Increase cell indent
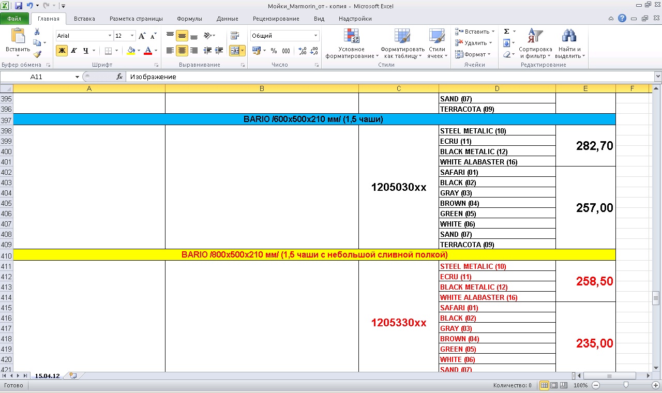The width and height of the screenshot is (662, 393). pyautogui.click(x=219, y=51)
